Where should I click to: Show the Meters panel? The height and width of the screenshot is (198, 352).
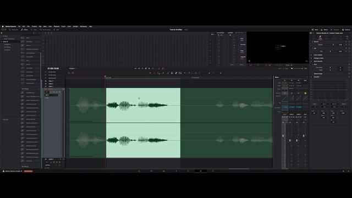pyautogui.click(x=324, y=30)
